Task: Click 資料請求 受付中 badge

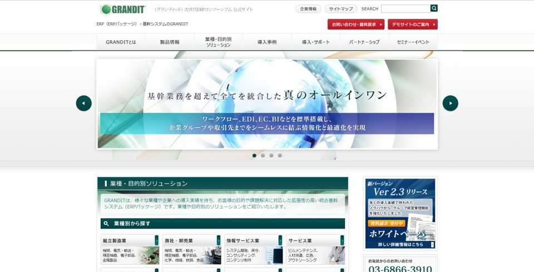Action: (386, 224)
